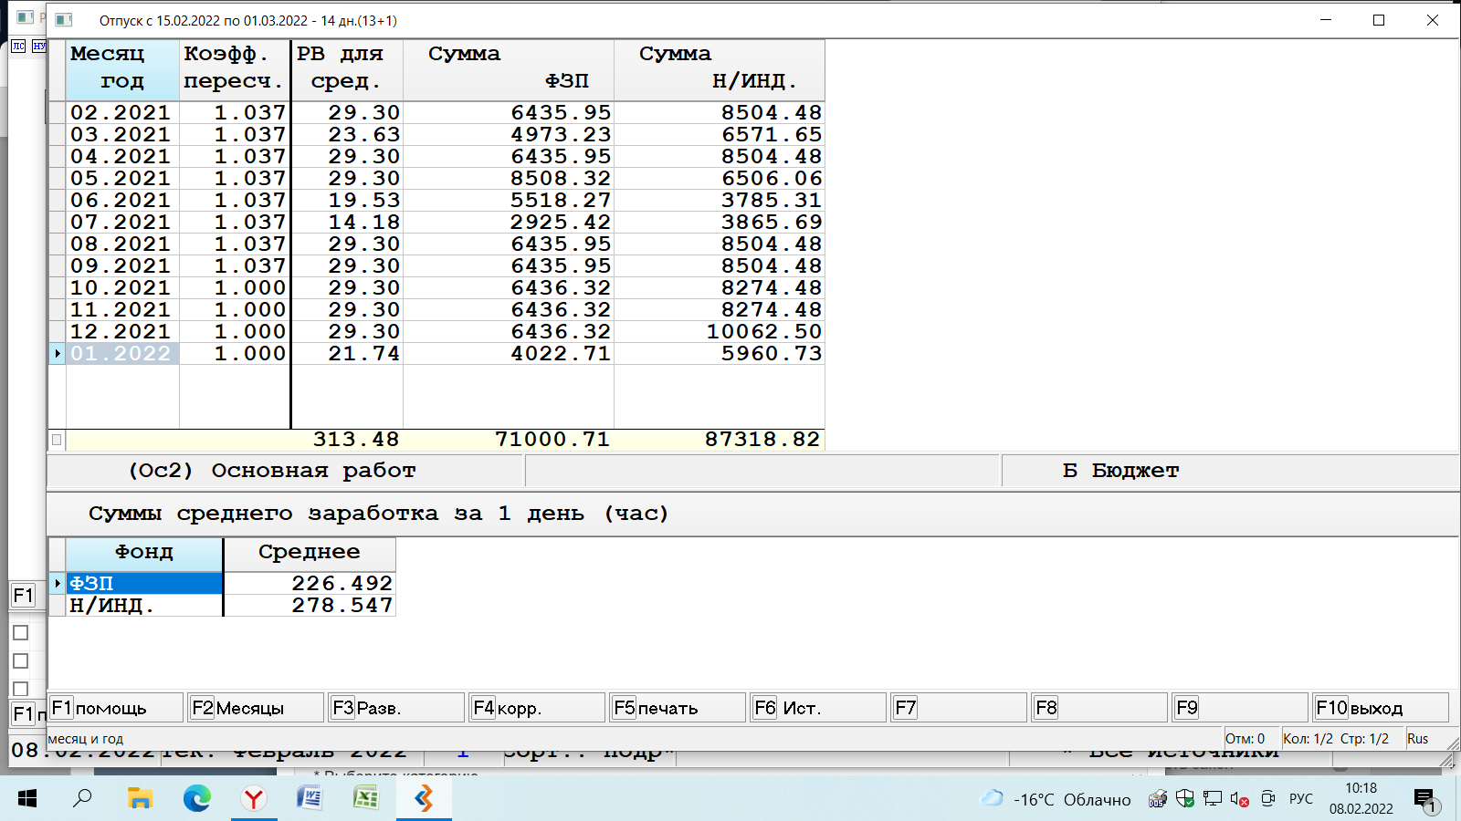Screen dimensions: 1461x821
Task: Click the empty F9 button
Action: coord(1240,708)
